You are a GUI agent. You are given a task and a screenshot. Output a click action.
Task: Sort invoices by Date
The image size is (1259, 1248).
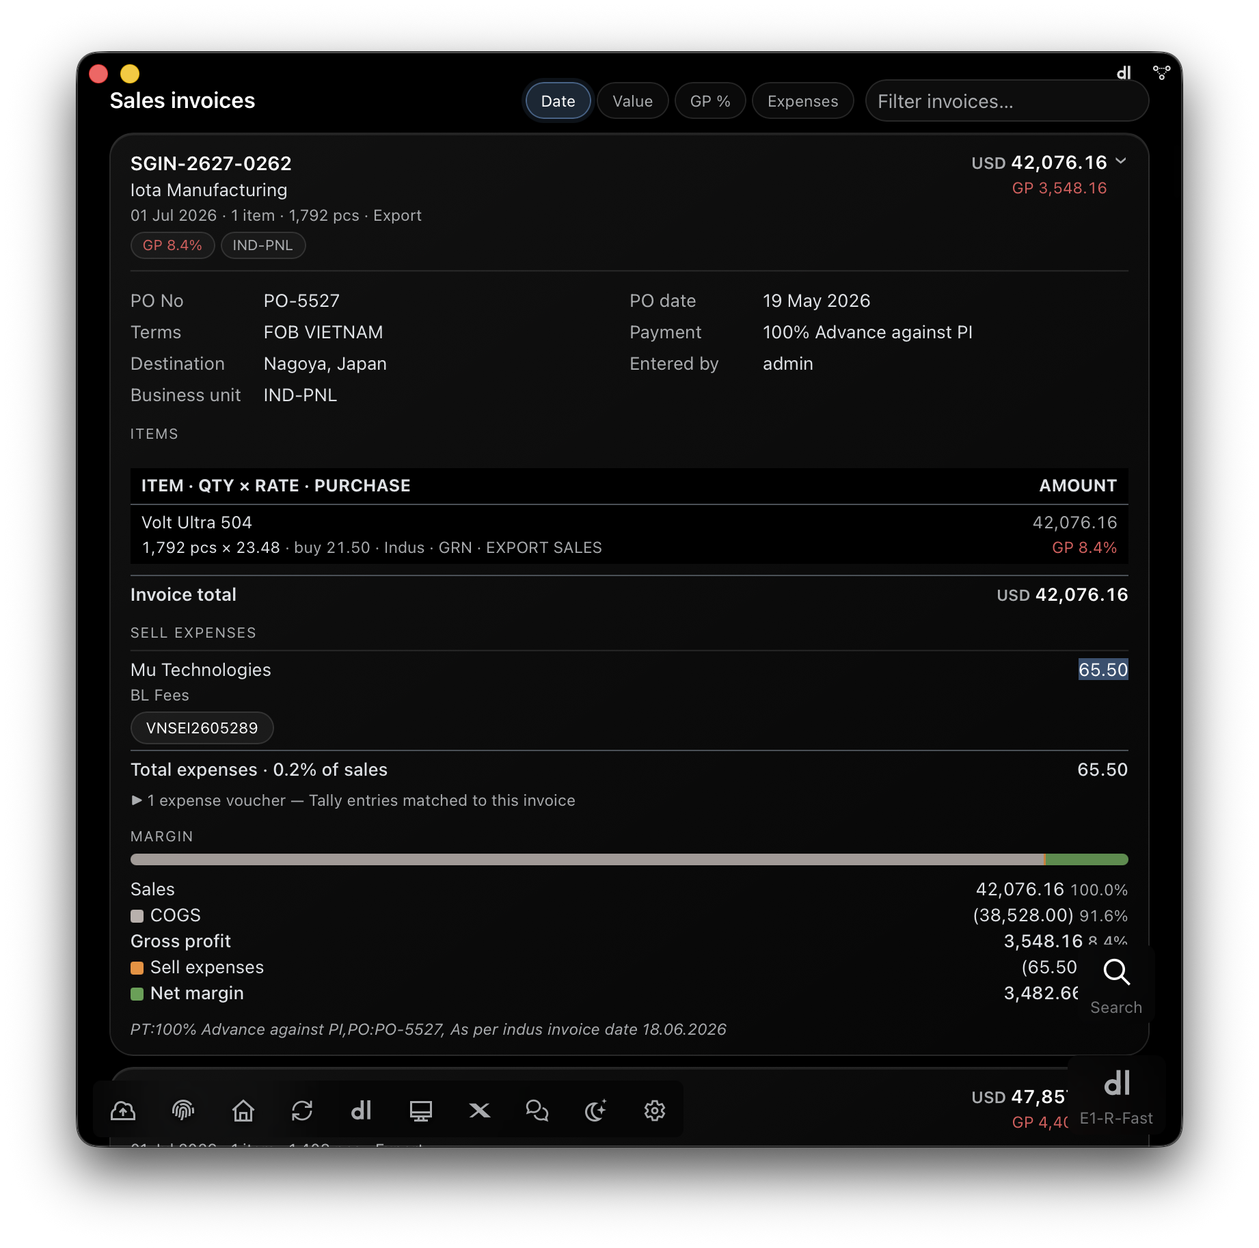[x=558, y=101]
